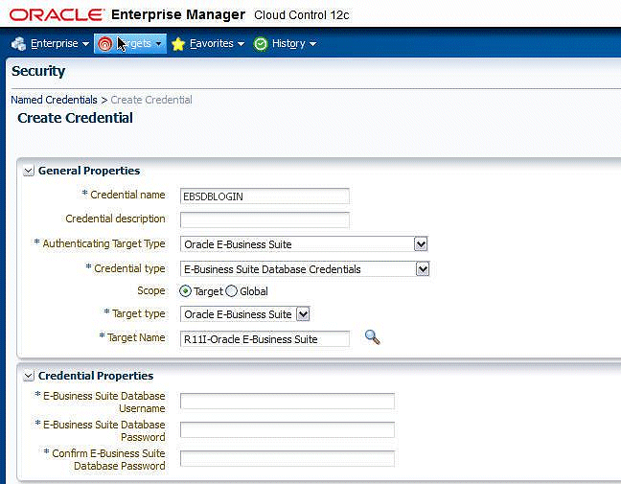The height and width of the screenshot is (484, 621).
Task: Go back to Named Credentials breadcrumb
Action: pyautogui.click(x=54, y=100)
